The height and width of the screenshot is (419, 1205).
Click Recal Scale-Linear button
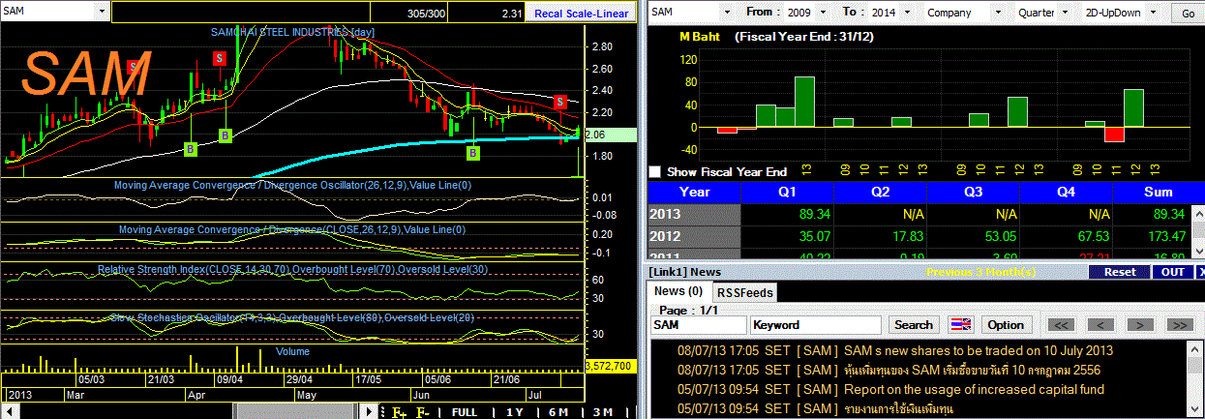(x=581, y=14)
